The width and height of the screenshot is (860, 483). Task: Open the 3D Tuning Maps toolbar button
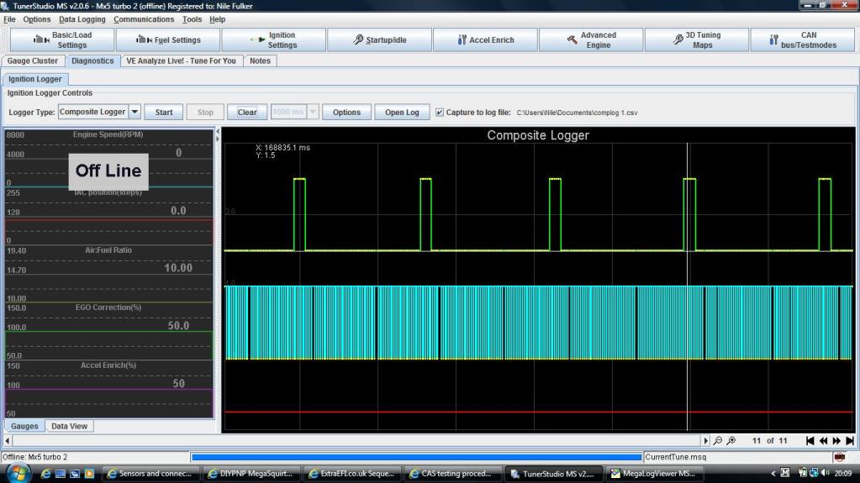tap(696, 39)
